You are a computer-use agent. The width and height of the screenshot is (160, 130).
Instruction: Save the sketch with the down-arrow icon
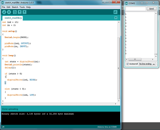coord(24,12)
